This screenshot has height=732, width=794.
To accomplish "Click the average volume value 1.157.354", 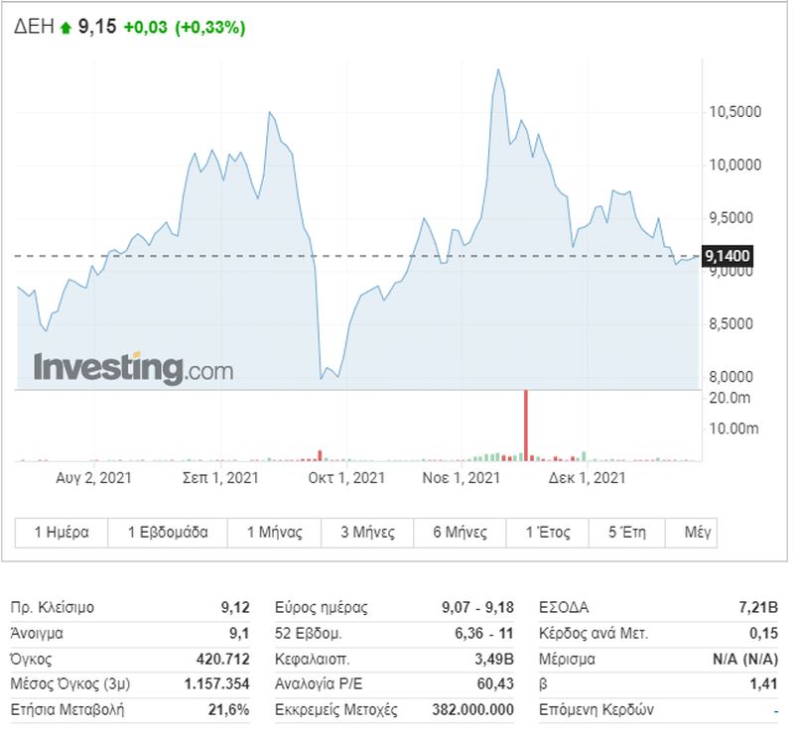I will pyautogui.click(x=217, y=684).
